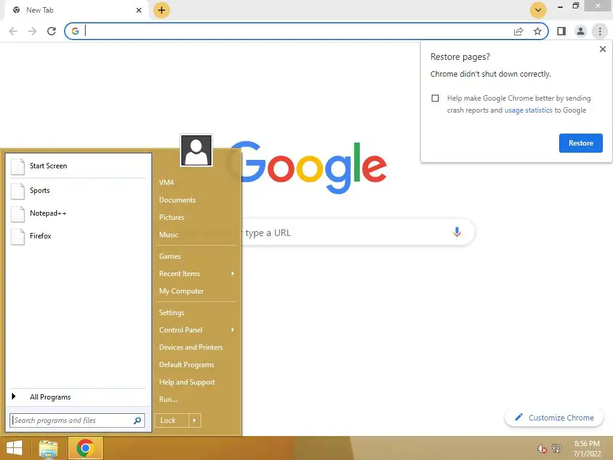The height and width of the screenshot is (460, 613).
Task: Open Games from Start menu
Action: 169,256
